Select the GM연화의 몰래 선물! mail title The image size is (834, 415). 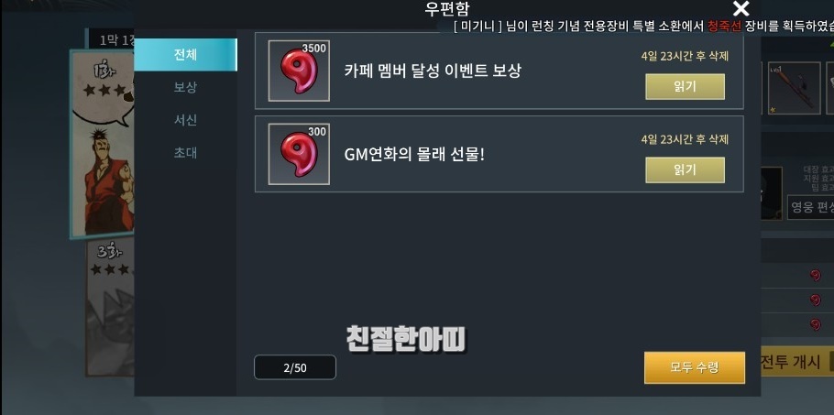pos(415,155)
